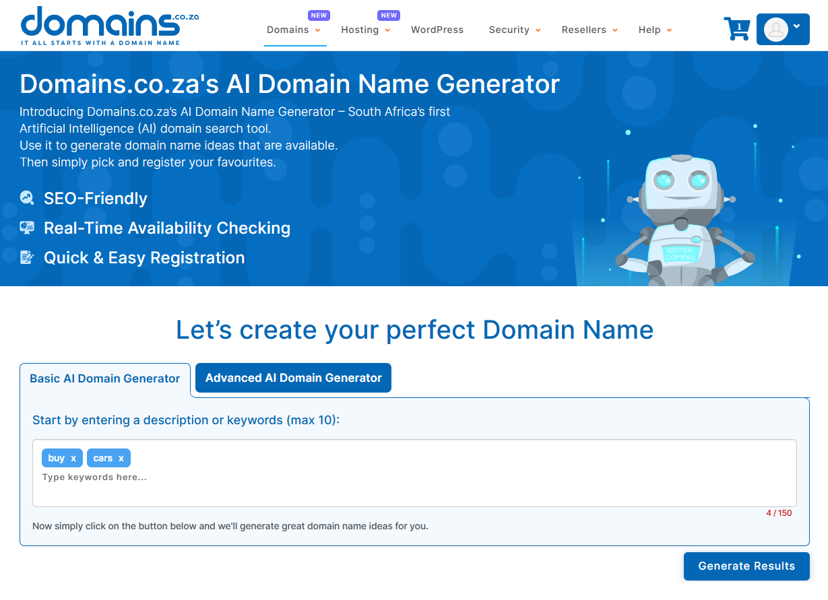Click the robot mascot illustration
Image resolution: width=828 pixels, height=600 pixels.
click(x=681, y=220)
